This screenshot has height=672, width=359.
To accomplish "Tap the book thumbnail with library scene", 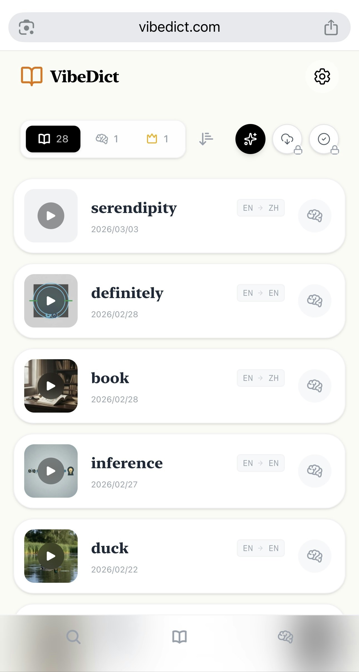I will pyautogui.click(x=51, y=386).
